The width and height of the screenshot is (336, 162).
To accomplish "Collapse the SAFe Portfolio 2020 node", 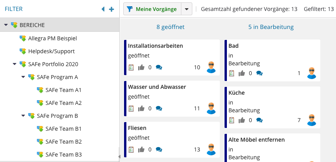I will [15, 64].
